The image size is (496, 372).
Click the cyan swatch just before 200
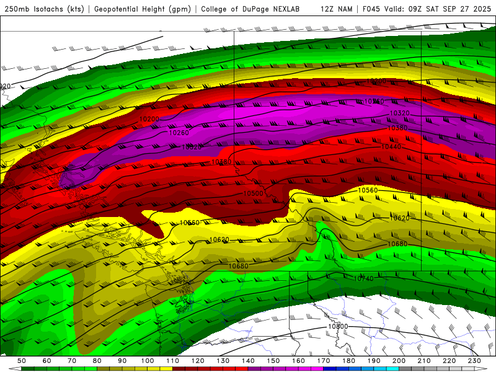pyautogui.click(x=392, y=369)
